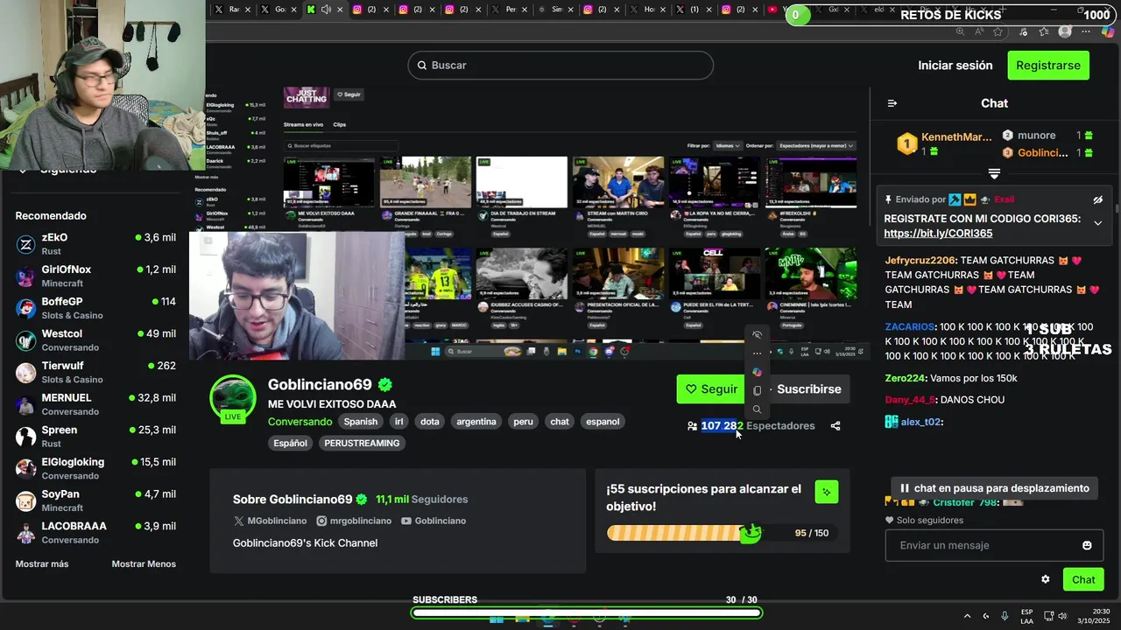The image size is (1121, 630).
Task: Click the Buscar search field
Action: [560, 66]
